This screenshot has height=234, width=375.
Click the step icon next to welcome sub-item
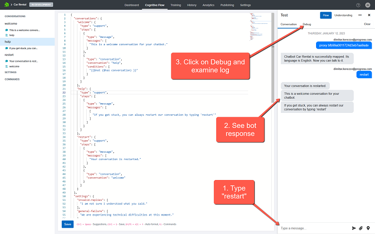(6, 67)
